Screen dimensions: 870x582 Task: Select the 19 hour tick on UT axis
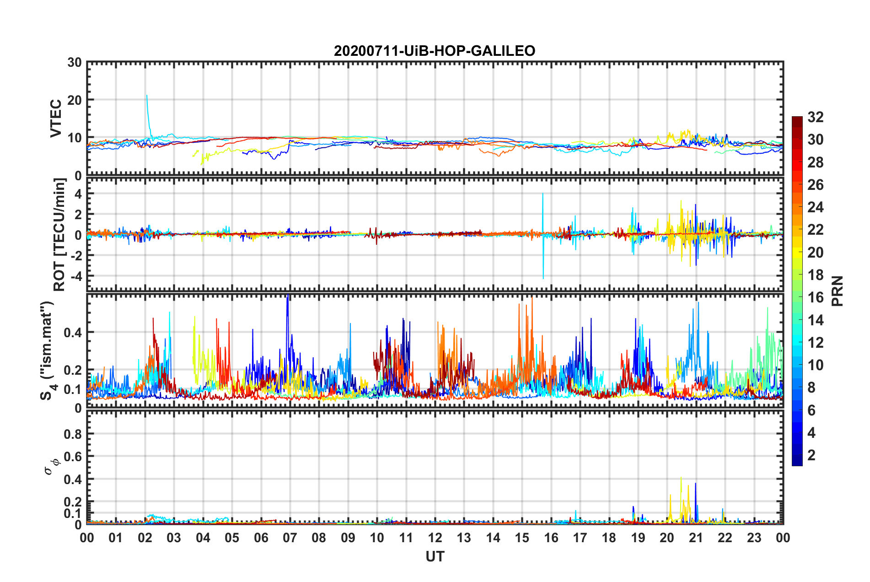point(638,538)
